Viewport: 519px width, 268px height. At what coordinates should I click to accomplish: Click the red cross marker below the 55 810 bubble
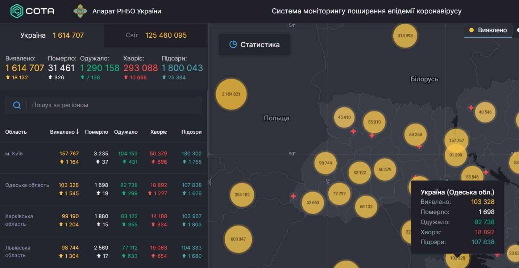tap(372, 136)
